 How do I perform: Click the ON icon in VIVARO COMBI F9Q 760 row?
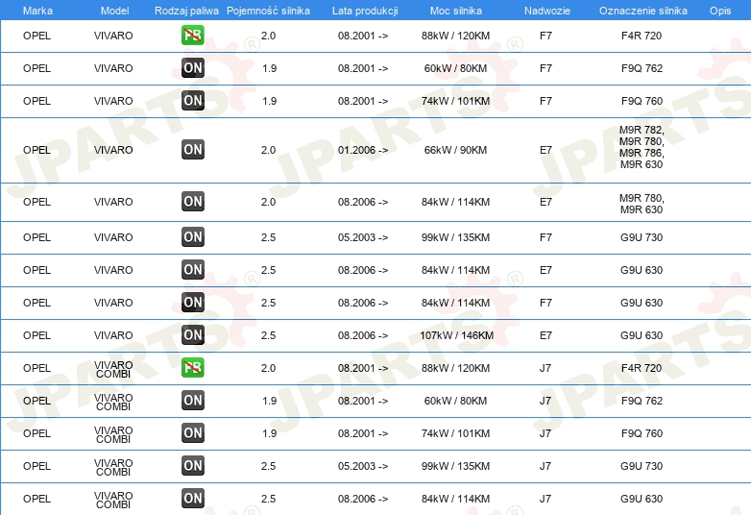[192, 432]
